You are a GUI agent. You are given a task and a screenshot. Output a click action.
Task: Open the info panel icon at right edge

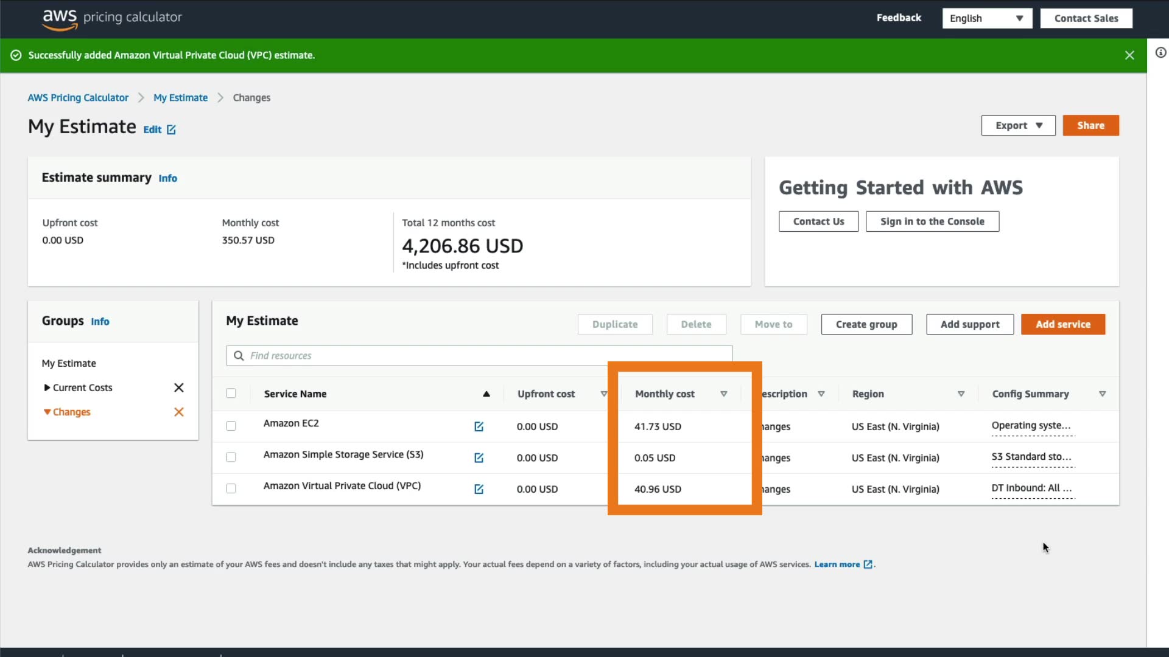1160,53
